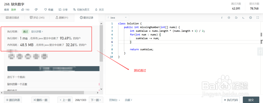Show submission details via 显示详情
This screenshot has height=103, width=263.
coord(37,32)
